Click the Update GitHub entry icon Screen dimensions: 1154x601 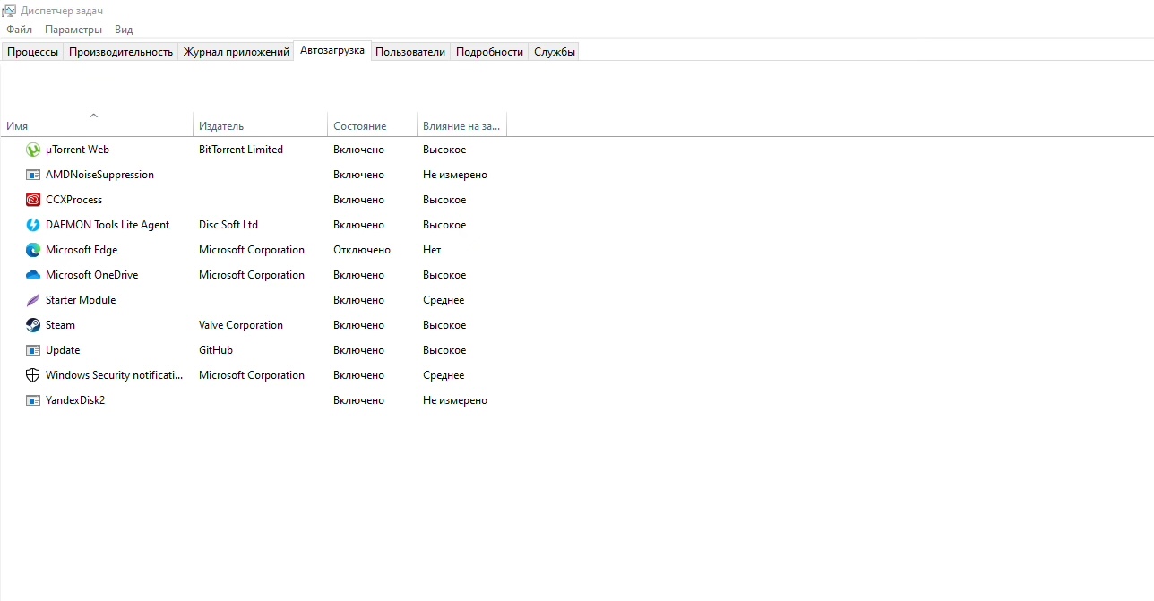pos(33,350)
